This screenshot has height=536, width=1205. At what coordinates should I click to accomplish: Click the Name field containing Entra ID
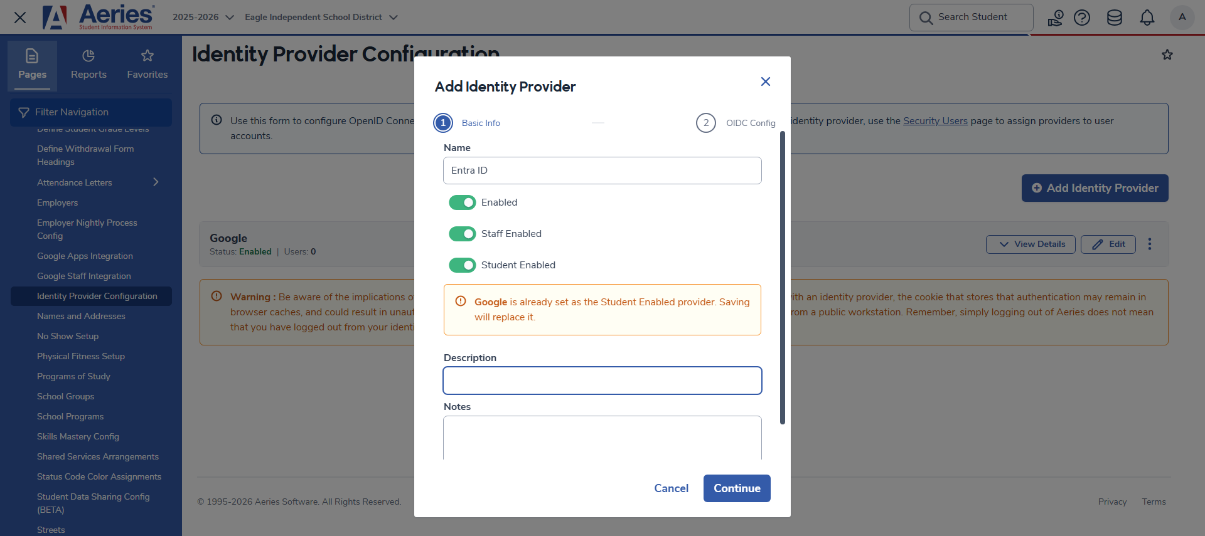(602, 170)
